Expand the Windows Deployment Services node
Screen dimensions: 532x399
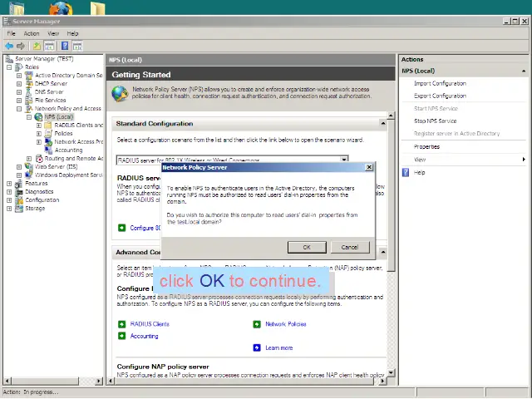pyautogui.click(x=19, y=175)
